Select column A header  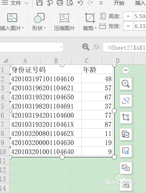click(25, 61)
